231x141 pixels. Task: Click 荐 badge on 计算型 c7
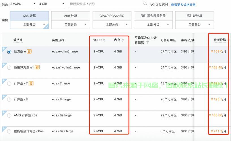31,83
